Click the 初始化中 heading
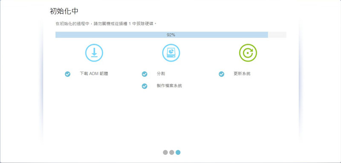 [64, 12]
